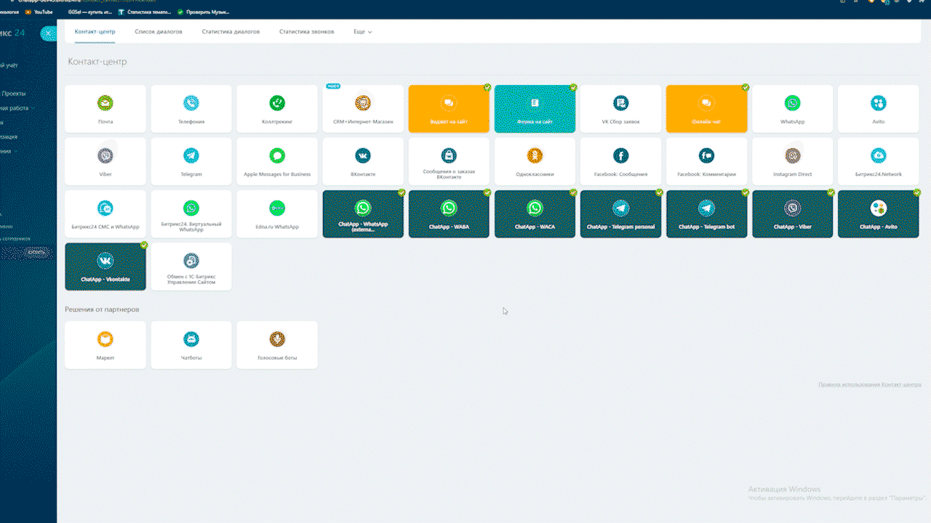Click the Решения от партнеров heading

103,309
